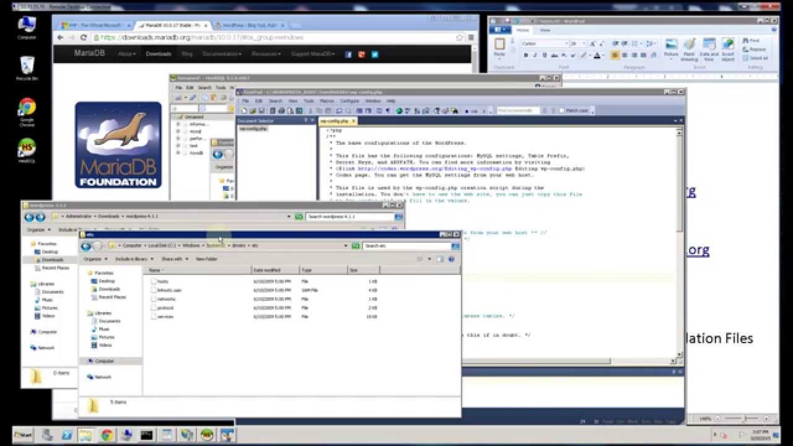Open the Recycle Bin desktop icon

pos(27,67)
